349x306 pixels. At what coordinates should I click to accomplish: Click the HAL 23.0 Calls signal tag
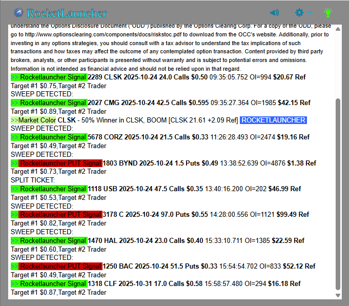click(49, 240)
